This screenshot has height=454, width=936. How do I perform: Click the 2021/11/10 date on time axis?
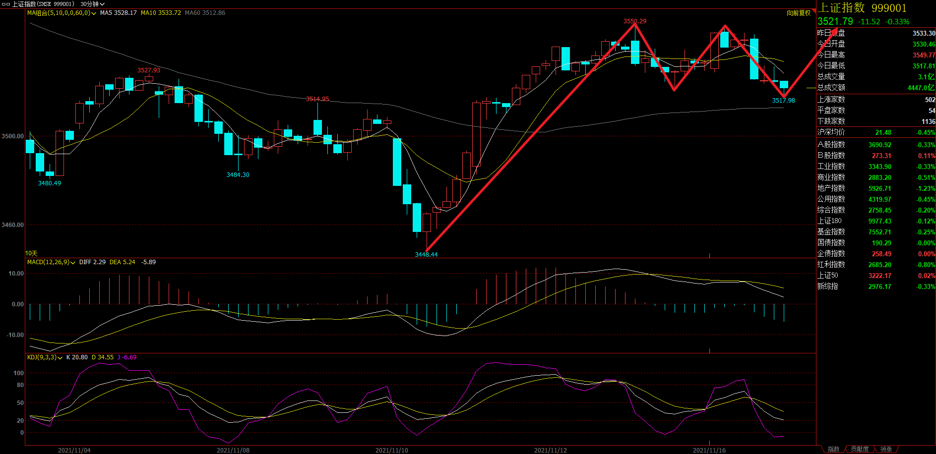(x=391, y=450)
